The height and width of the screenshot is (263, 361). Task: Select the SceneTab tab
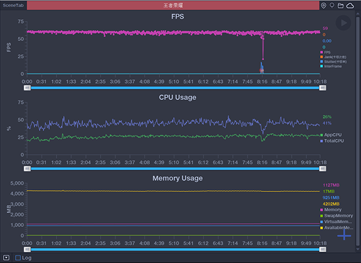(x=12, y=5)
